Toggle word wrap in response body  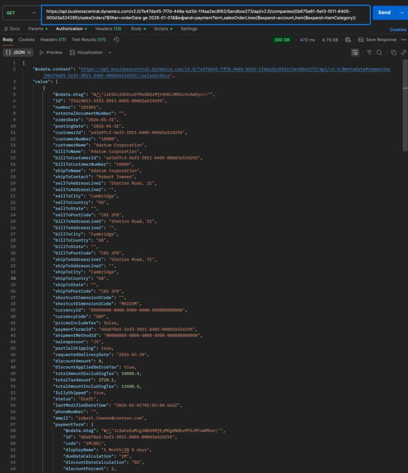pos(355,53)
